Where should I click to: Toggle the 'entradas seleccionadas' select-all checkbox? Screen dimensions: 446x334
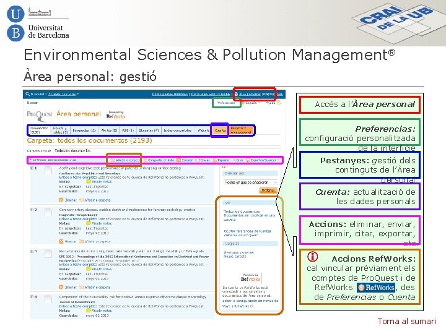(x=31, y=160)
